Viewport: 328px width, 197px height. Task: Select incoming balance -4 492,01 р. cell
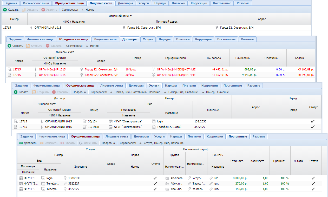point(220,69)
